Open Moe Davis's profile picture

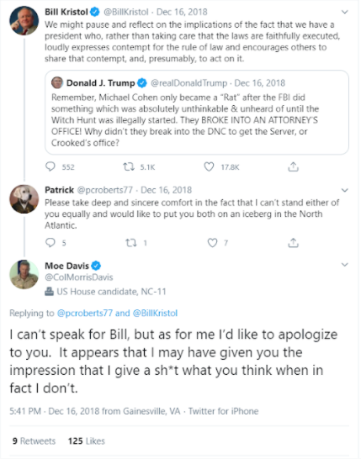pyautogui.click(x=24, y=274)
